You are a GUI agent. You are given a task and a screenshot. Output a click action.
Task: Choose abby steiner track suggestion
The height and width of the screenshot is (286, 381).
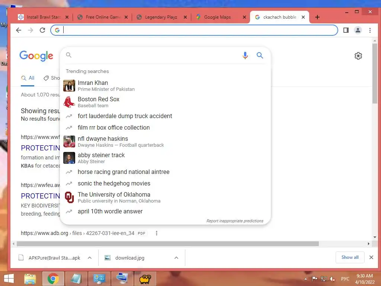pos(165,158)
